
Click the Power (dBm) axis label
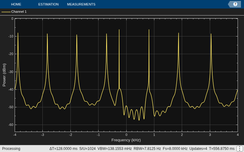pos(4,75)
